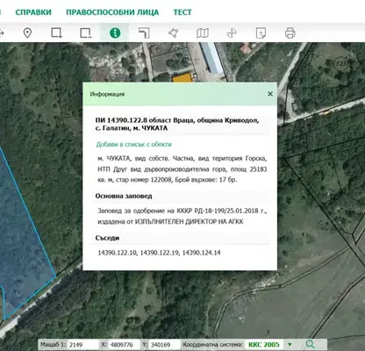Click the X coordinate input field
This screenshot has height=351, width=365.
pyautogui.click(x=124, y=345)
